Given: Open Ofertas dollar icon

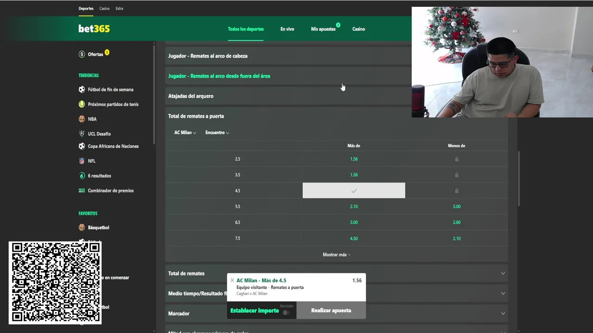Looking at the screenshot, I should tap(82, 54).
